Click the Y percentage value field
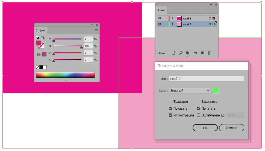Image resolution: width=265 pixels, height=151 pixels. click(x=89, y=53)
